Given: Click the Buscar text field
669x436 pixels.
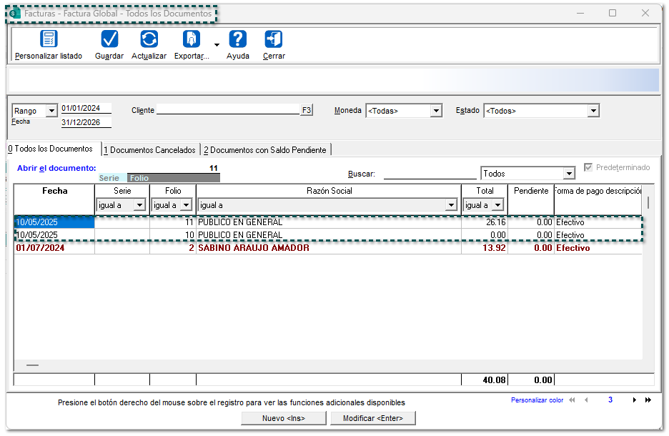Looking at the screenshot, I should pyautogui.click(x=430, y=174).
